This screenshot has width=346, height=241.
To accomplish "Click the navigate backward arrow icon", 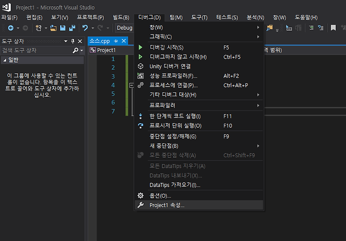I will click(x=11, y=28).
